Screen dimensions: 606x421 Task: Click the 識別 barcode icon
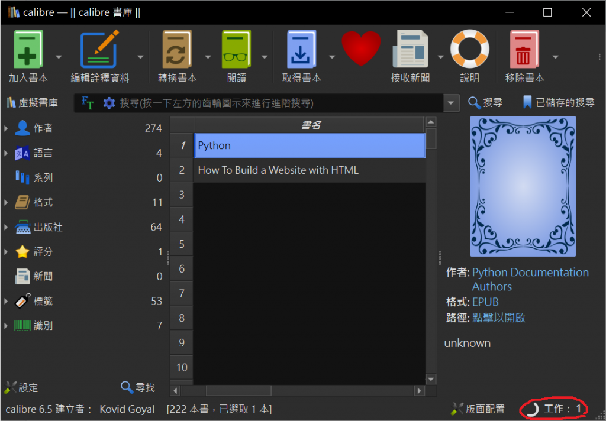pos(22,326)
